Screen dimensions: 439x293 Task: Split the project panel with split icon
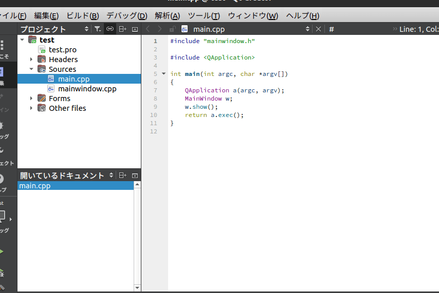coord(123,29)
